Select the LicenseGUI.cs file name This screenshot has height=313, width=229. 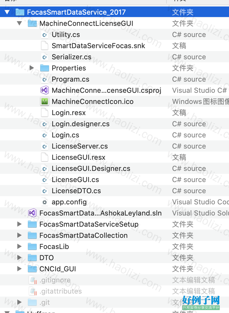point(75,180)
